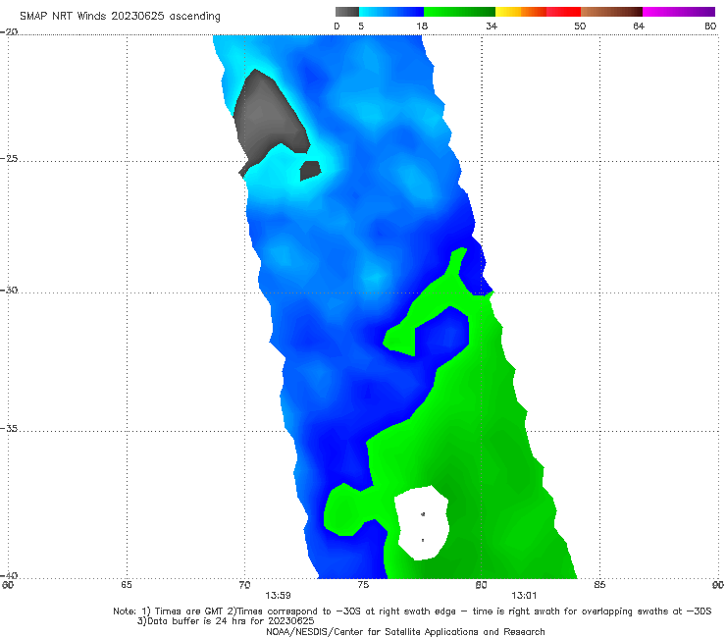The width and height of the screenshot is (726, 638).
Task: Click the longitude label '70'
Action: 244,585
